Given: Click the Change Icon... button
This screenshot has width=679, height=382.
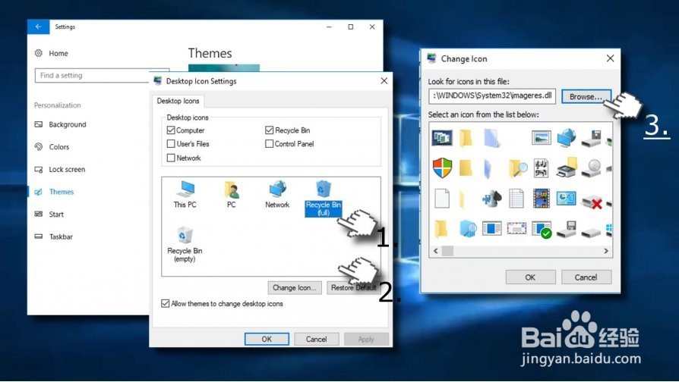Looking at the screenshot, I should click(295, 288).
